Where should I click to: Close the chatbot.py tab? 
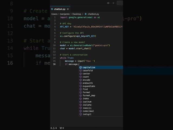(x=68, y=9)
